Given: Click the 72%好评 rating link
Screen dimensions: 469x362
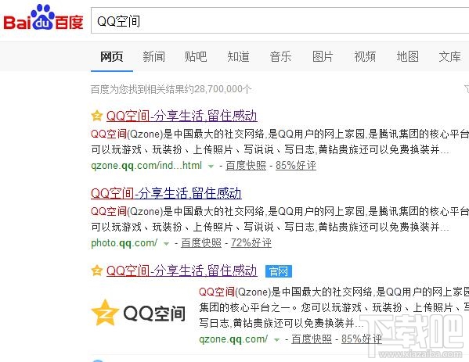Looking at the screenshot, I should click(x=251, y=243).
